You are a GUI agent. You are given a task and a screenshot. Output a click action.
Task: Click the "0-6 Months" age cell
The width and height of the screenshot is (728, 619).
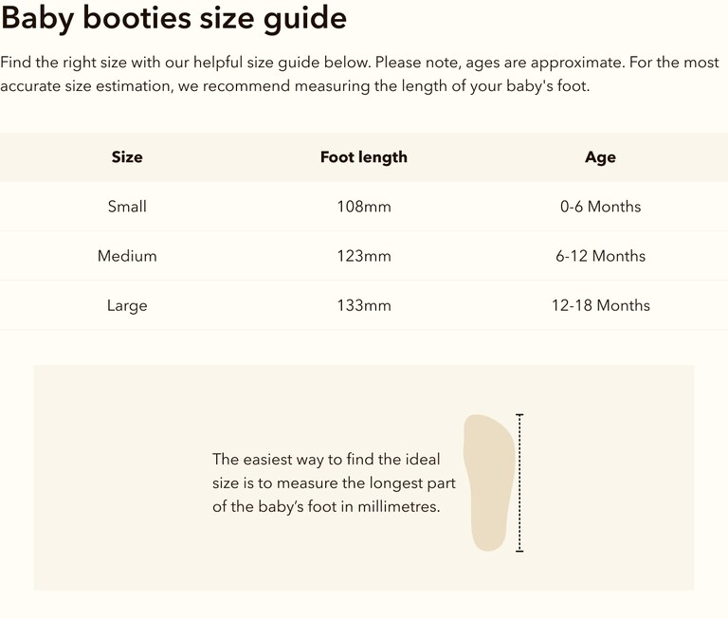[600, 207]
